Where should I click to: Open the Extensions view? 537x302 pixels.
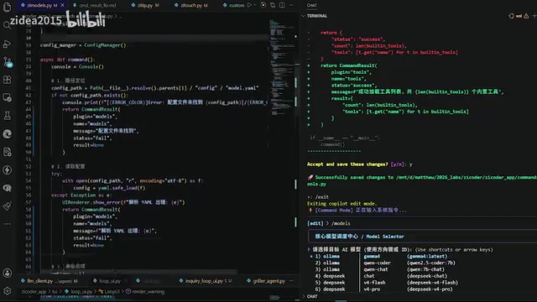8,80
